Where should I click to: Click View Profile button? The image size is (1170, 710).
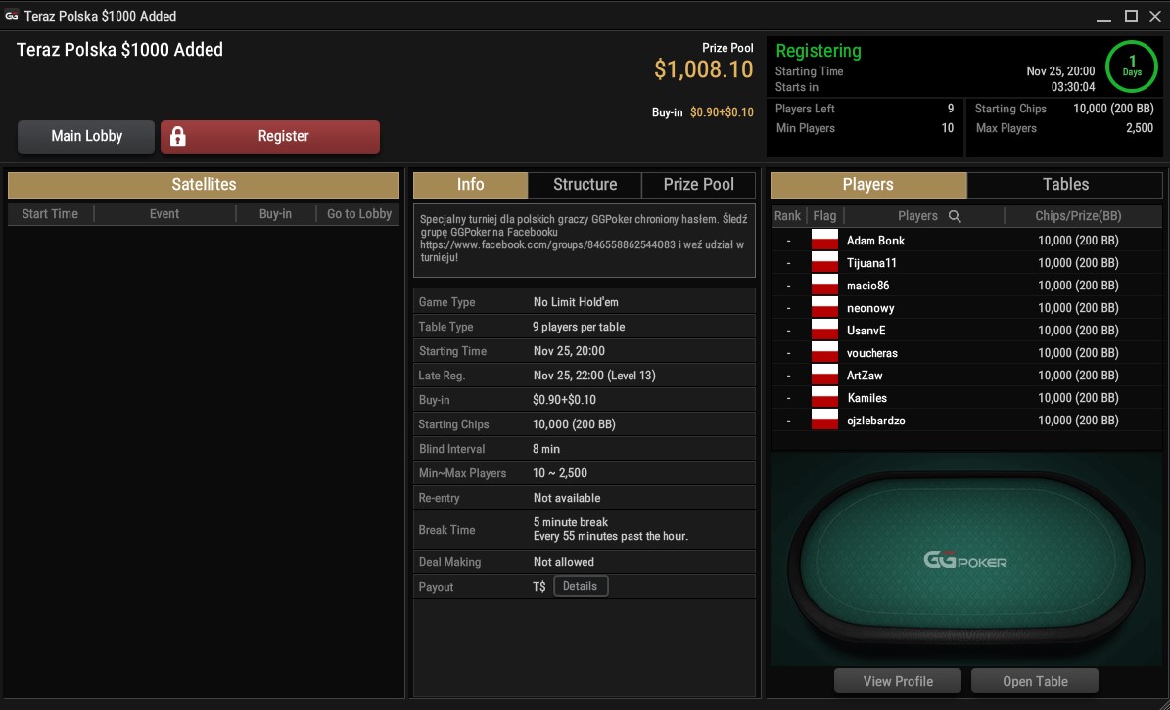(x=898, y=681)
